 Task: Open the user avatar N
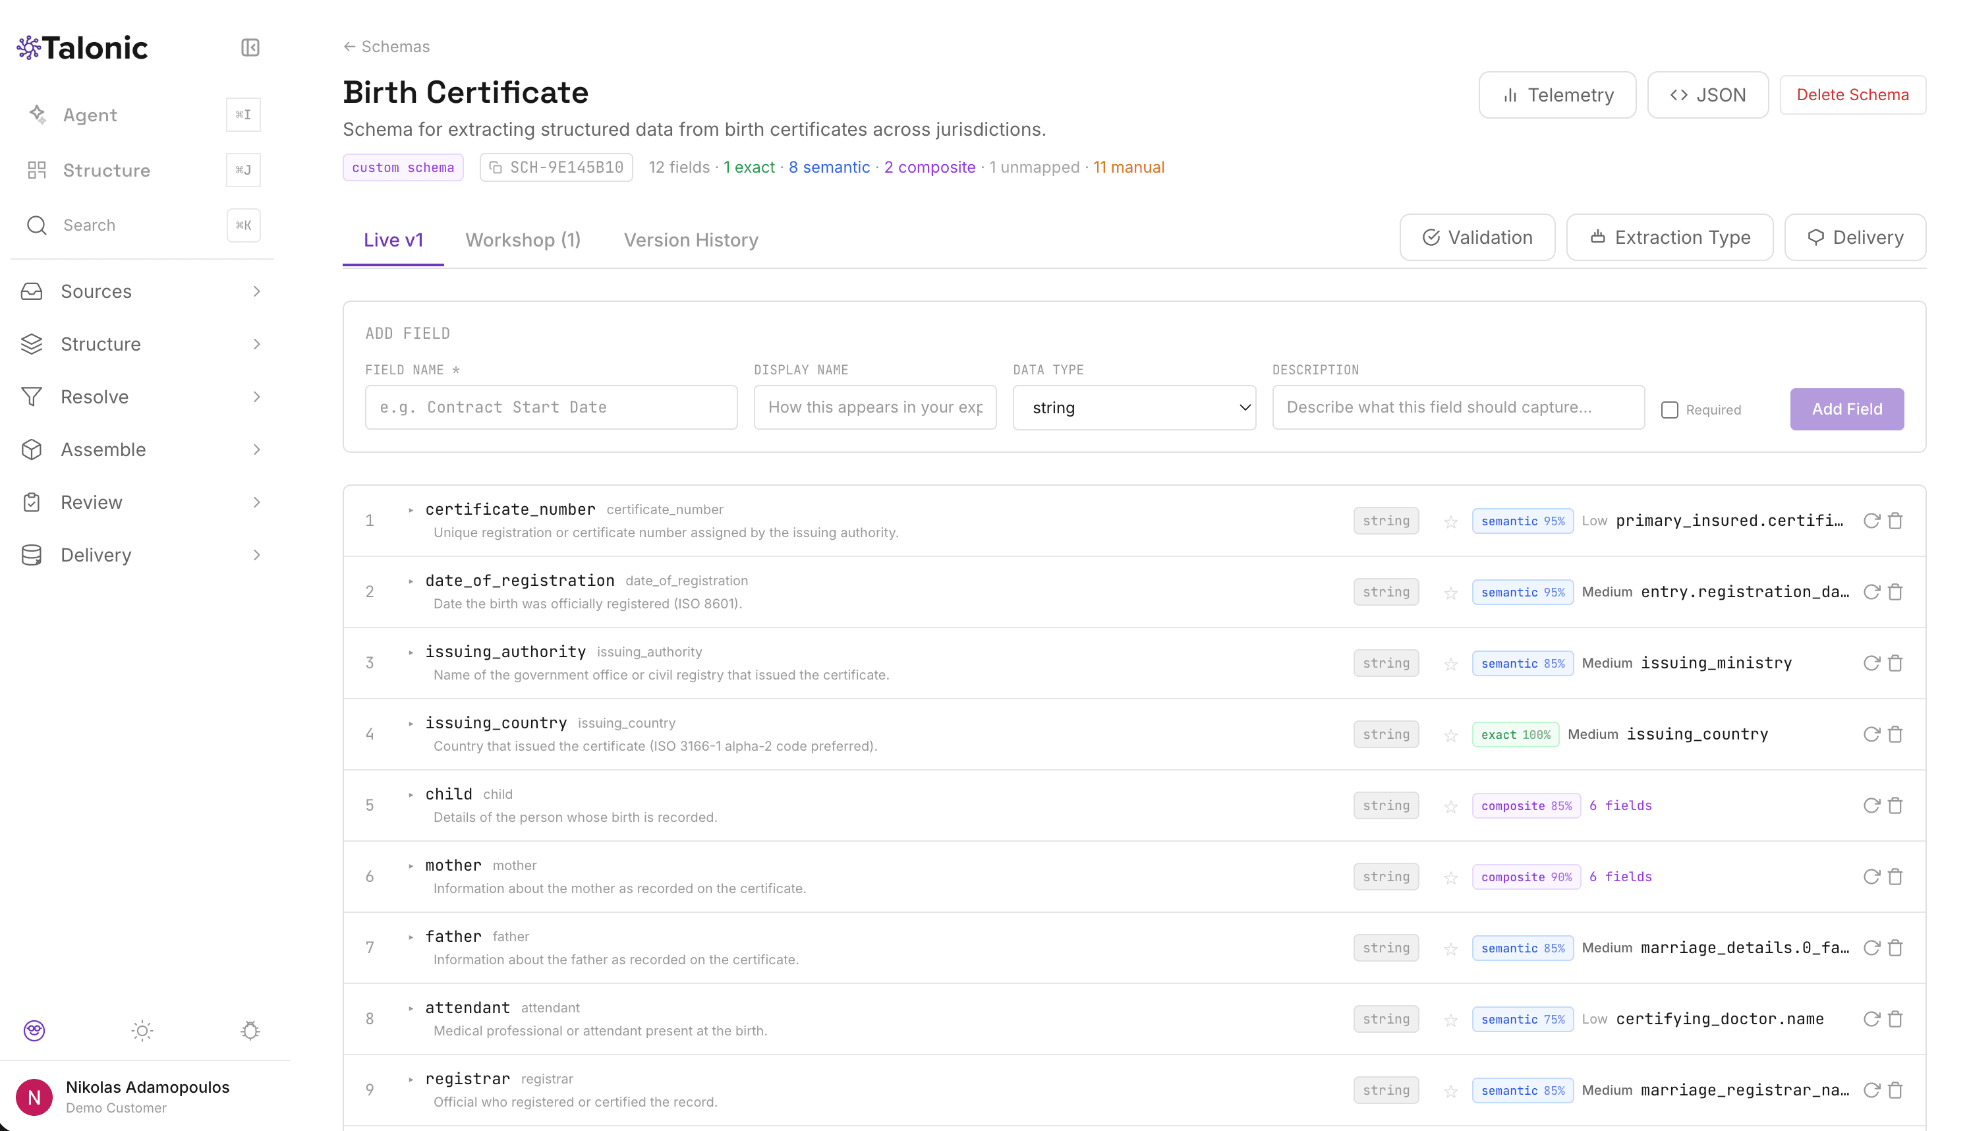[34, 1097]
